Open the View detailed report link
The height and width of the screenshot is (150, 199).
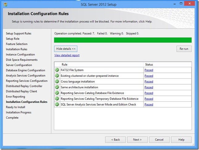(67, 55)
